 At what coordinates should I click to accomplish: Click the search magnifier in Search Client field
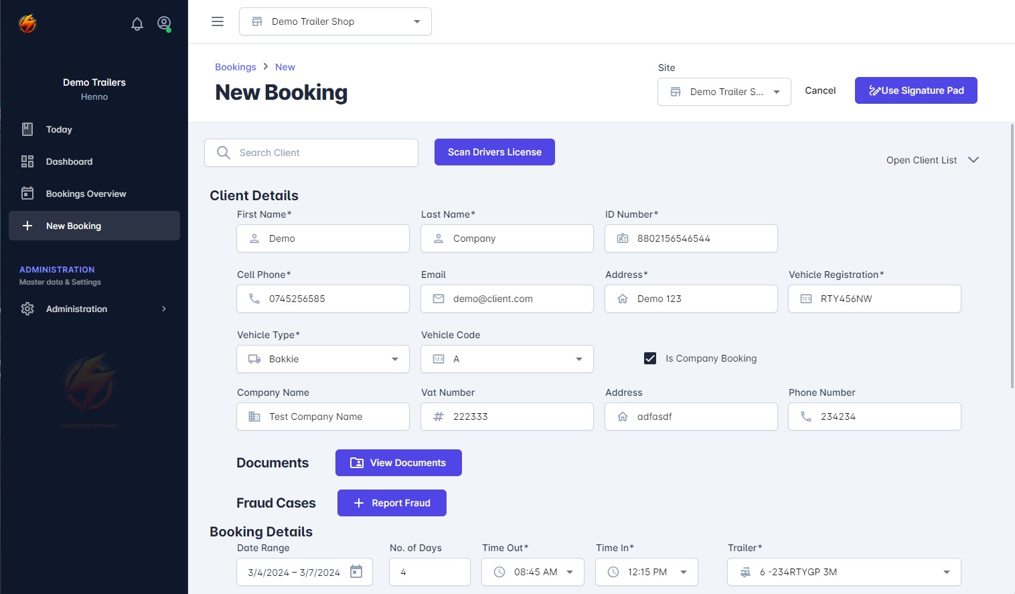(x=224, y=153)
